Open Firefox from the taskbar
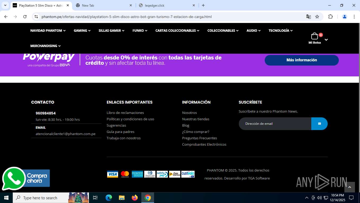This screenshot has width=360, height=203. 135,198
